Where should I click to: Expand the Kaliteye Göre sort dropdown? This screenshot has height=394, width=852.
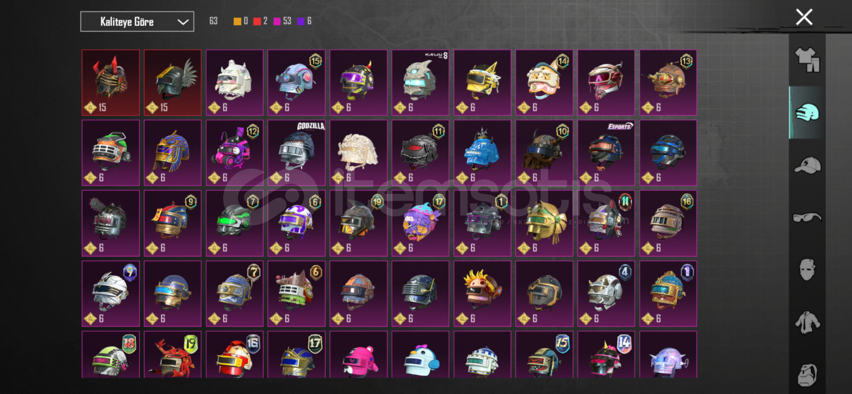click(x=137, y=22)
